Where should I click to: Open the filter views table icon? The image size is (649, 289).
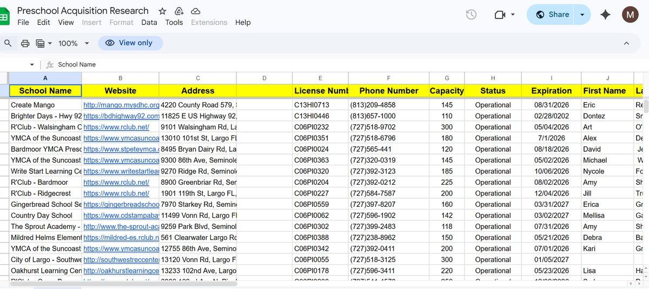40,43
